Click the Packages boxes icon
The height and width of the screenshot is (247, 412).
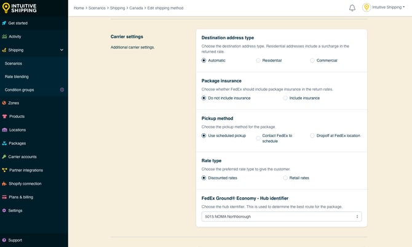pos(4,143)
